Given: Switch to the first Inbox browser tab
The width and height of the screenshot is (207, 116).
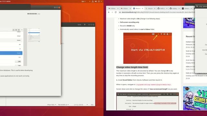Looking at the screenshot, I should point(113,8).
